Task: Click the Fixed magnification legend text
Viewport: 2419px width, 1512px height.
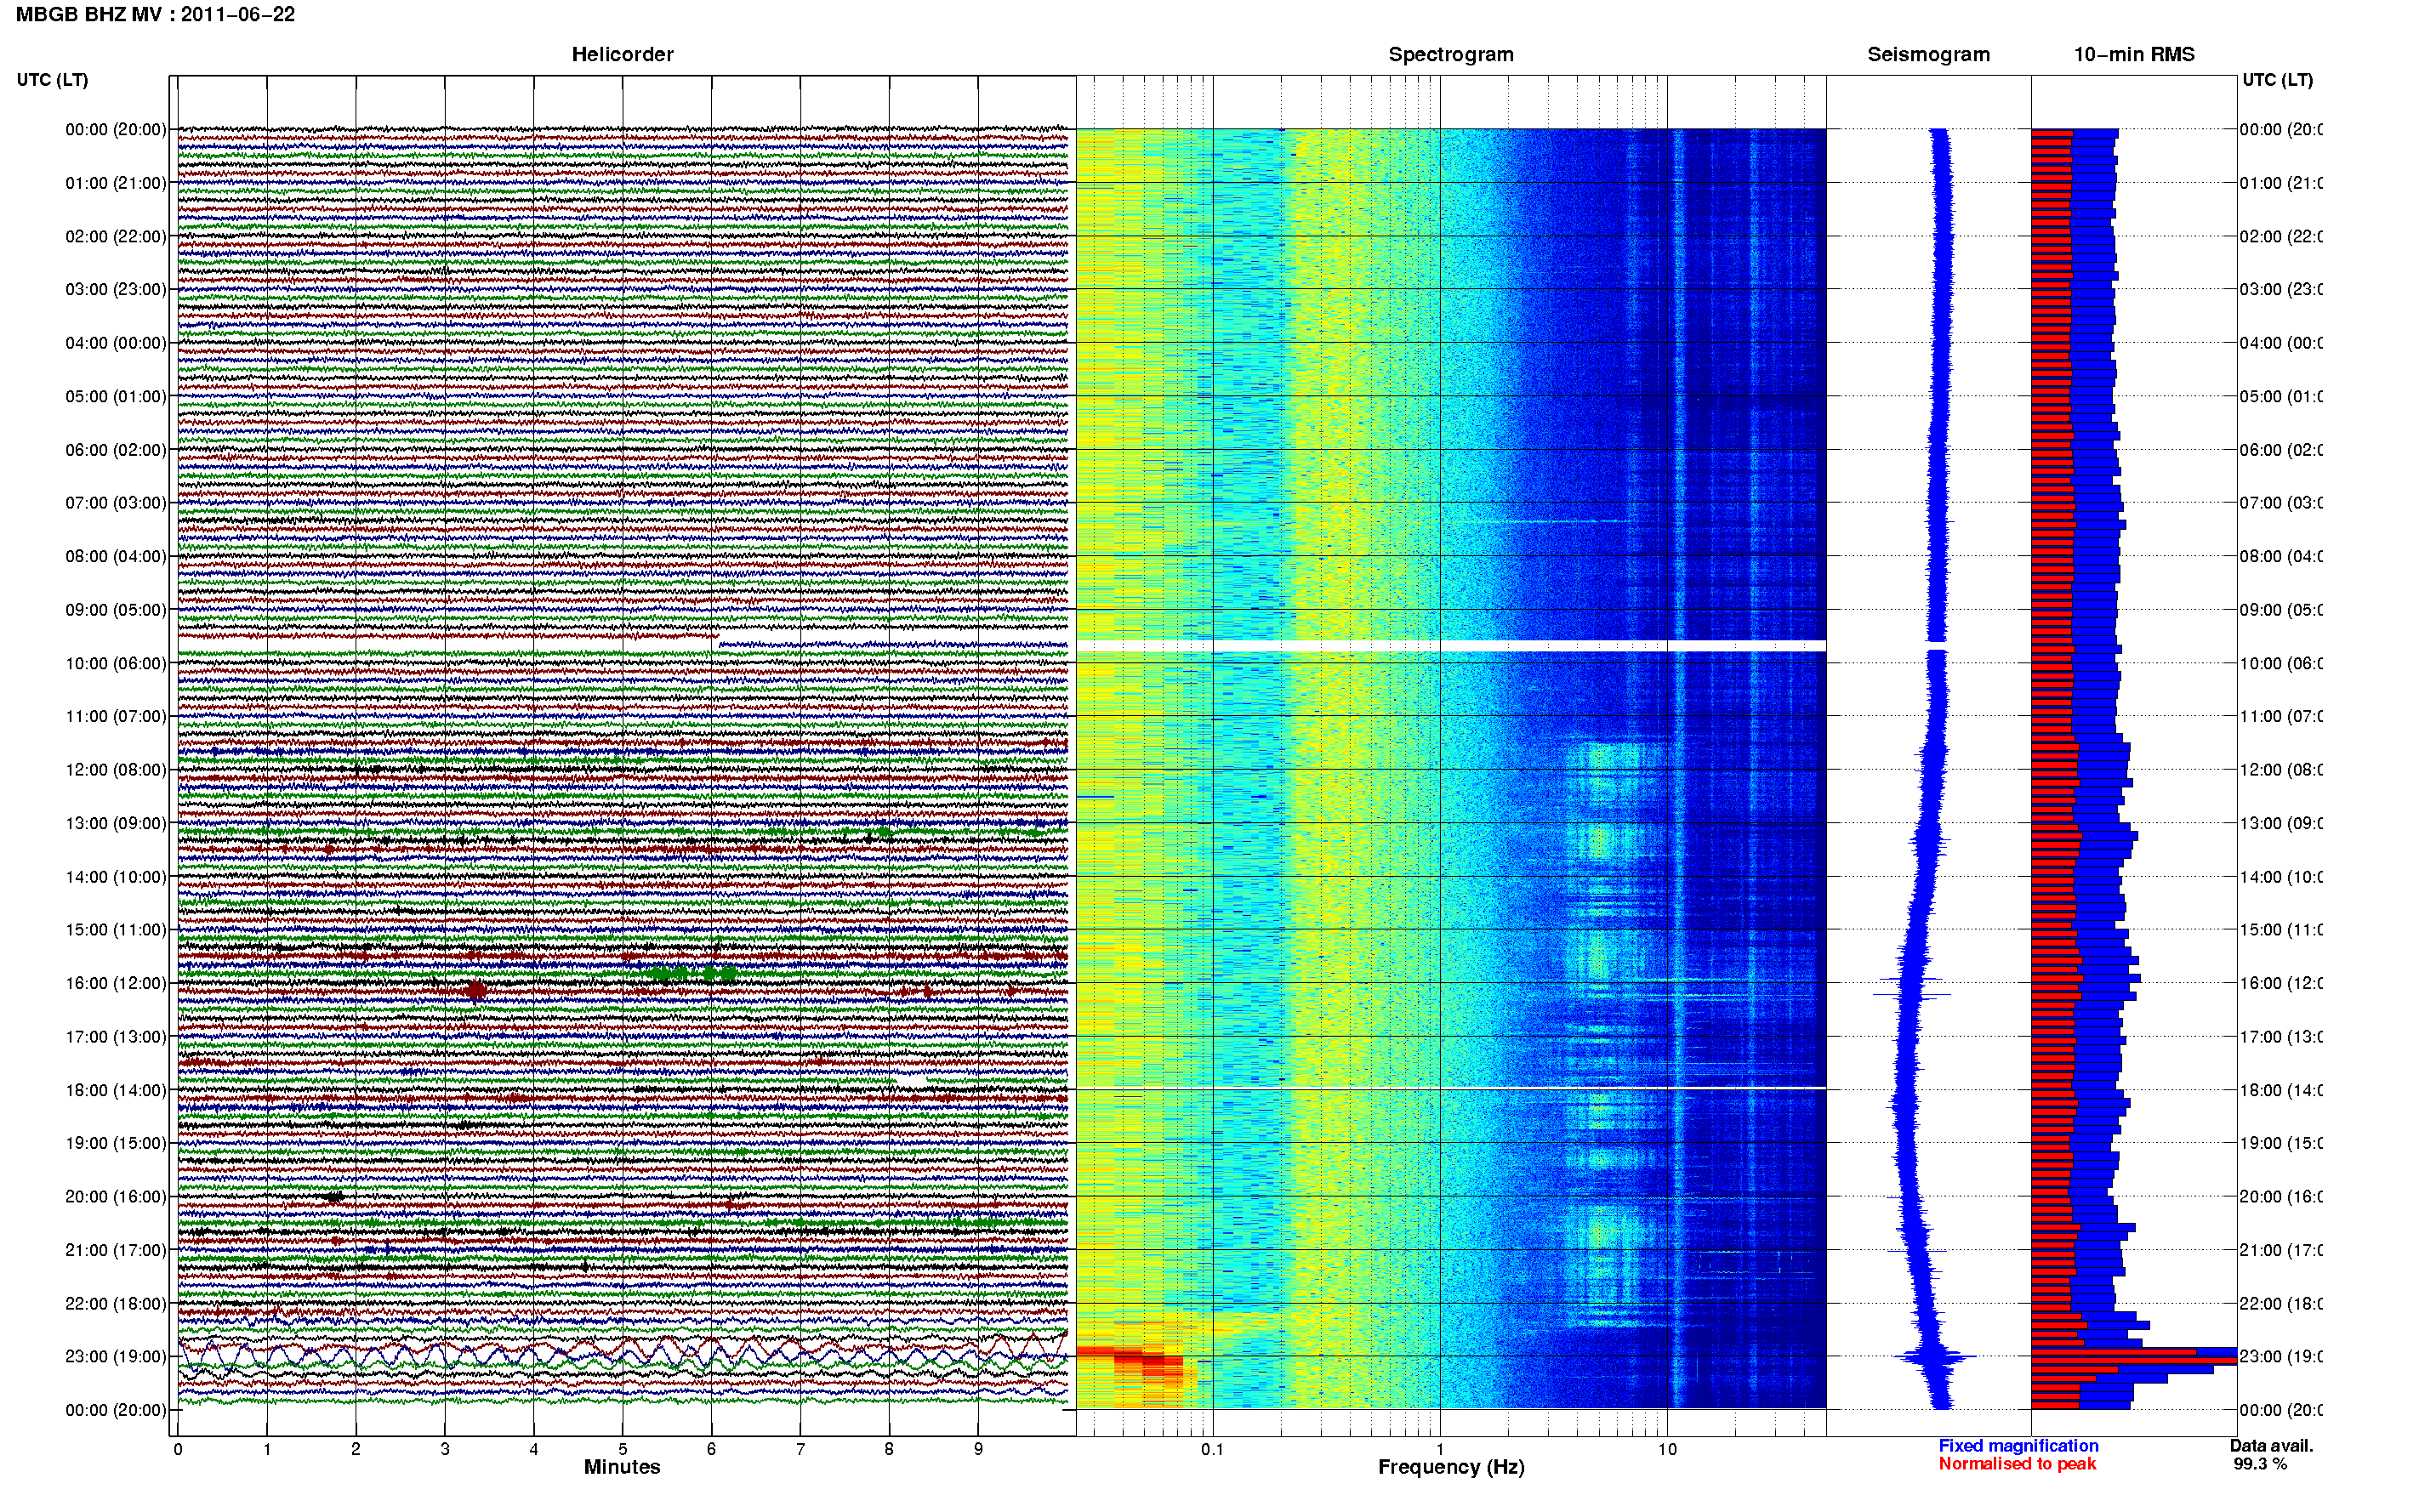Action: click(2018, 1446)
